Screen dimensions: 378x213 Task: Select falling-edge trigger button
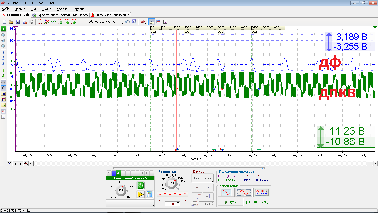click(x=208, y=187)
